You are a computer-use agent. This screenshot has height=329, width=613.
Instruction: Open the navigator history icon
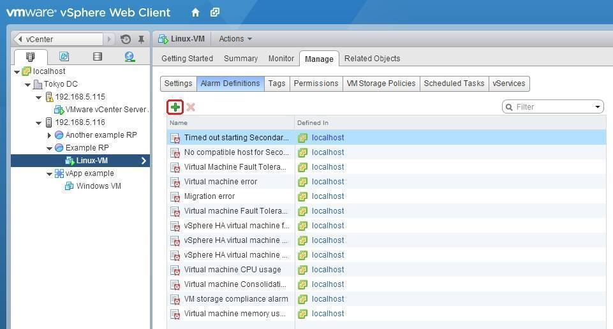click(x=126, y=39)
